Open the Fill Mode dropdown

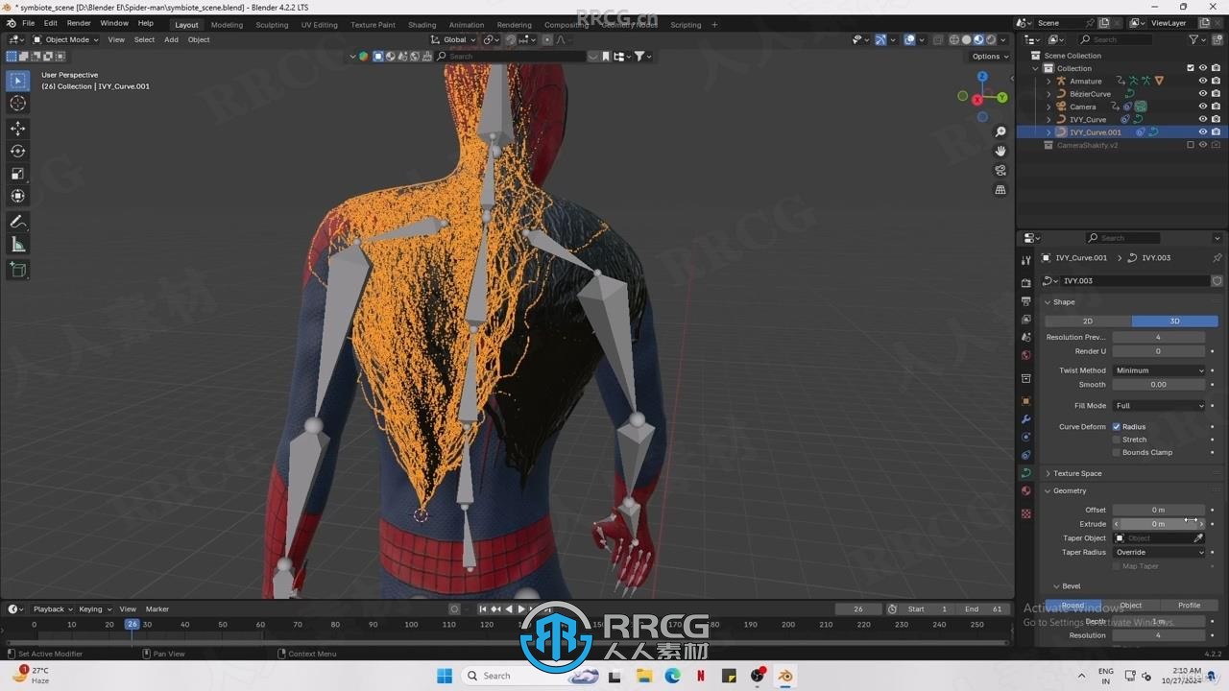coord(1159,406)
